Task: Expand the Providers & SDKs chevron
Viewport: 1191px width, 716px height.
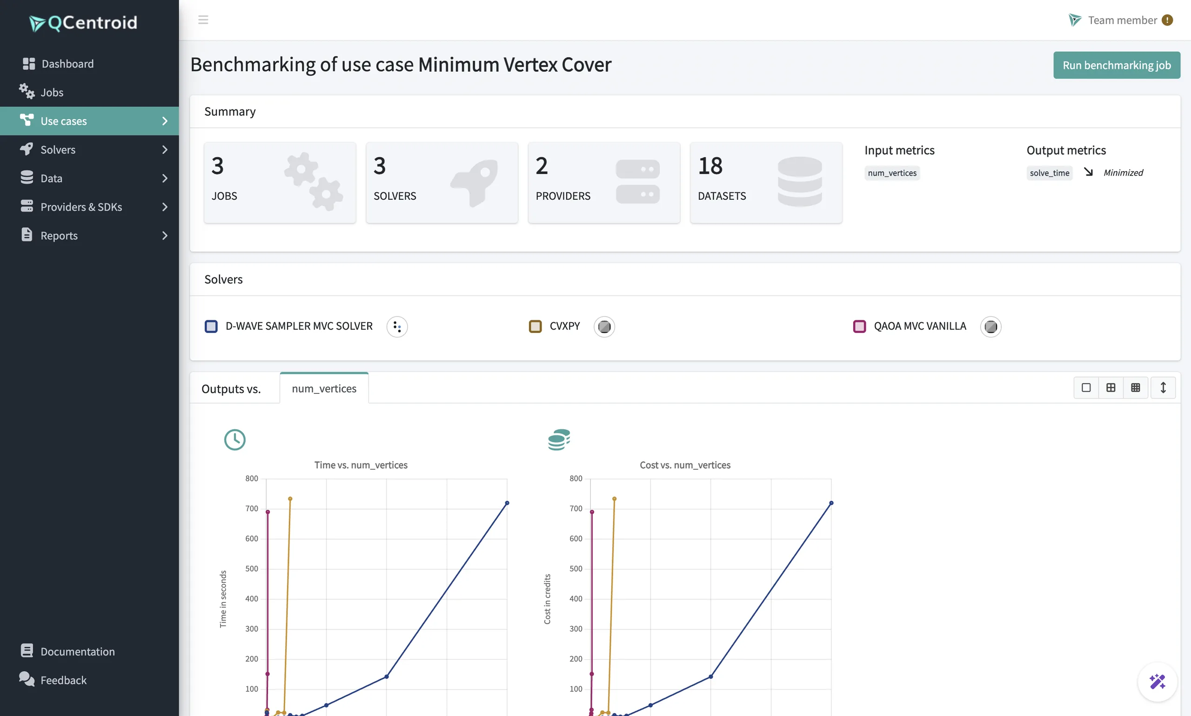Action: [164, 207]
